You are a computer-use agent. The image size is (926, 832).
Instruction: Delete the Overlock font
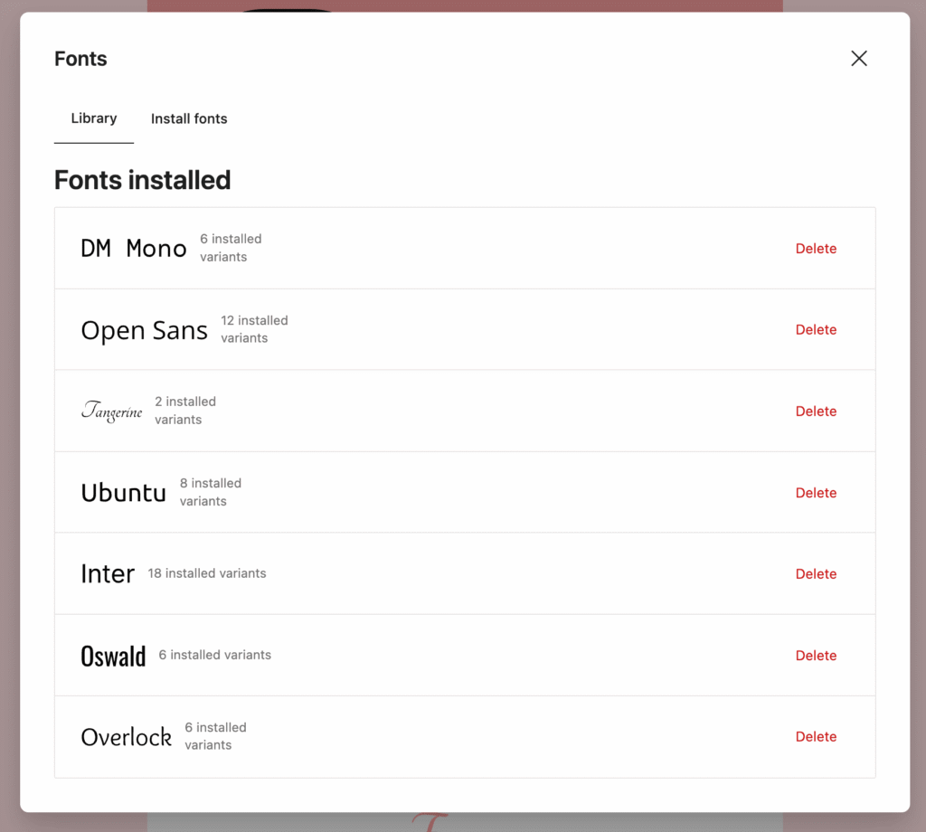(x=816, y=736)
